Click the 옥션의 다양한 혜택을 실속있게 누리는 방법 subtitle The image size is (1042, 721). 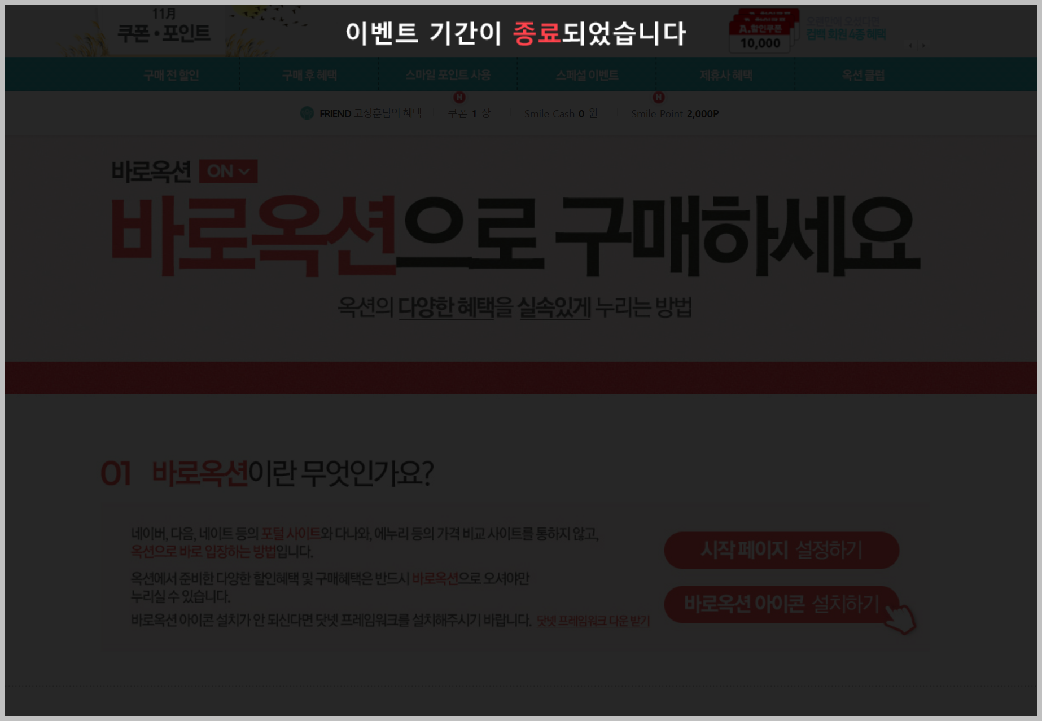point(515,307)
